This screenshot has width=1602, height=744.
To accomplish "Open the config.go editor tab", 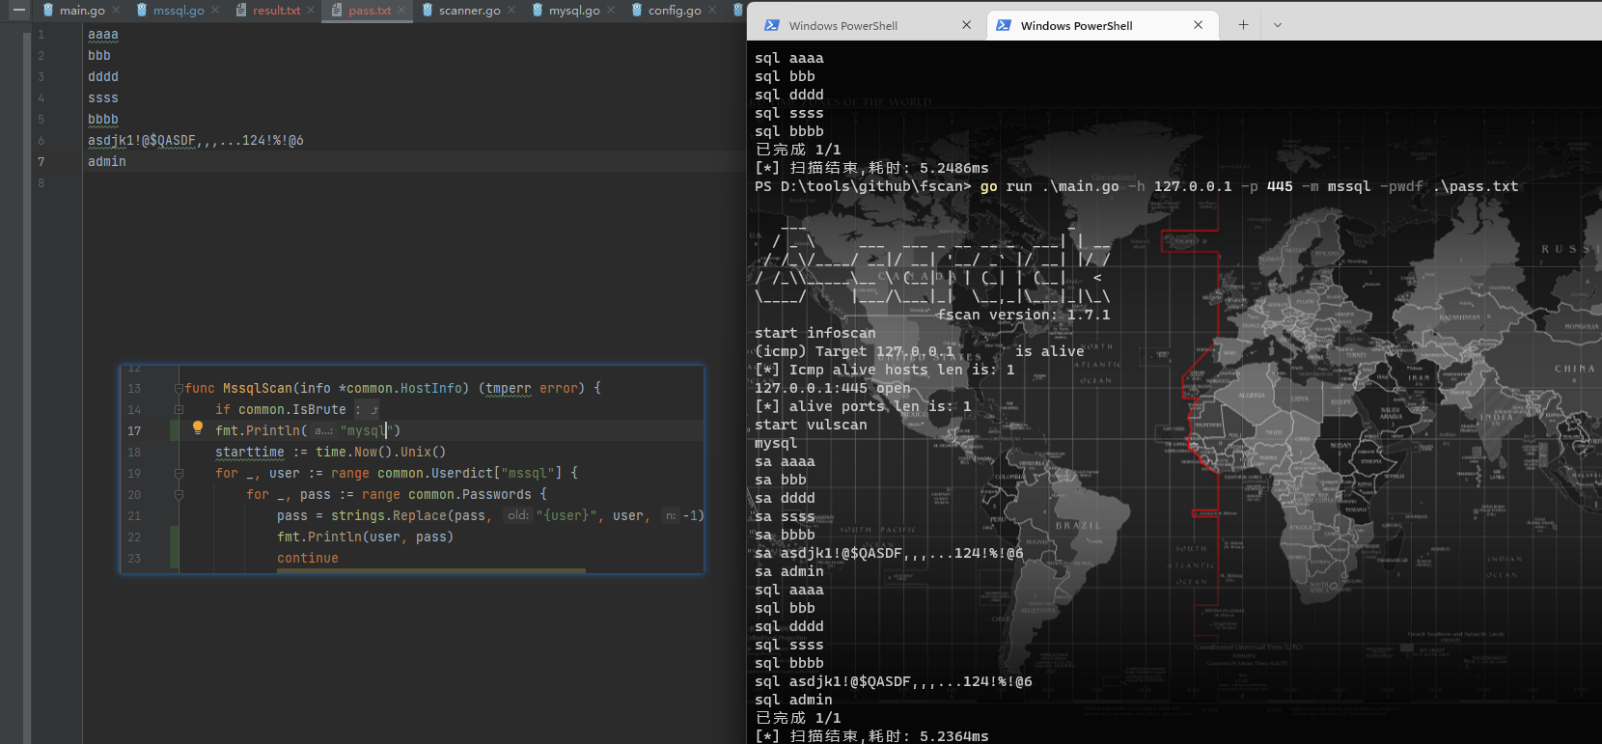I will tap(675, 11).
